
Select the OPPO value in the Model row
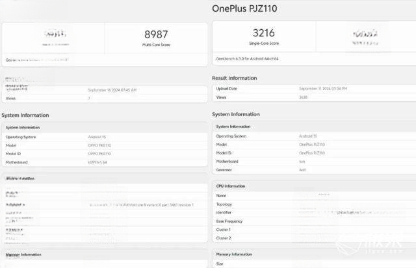coord(99,145)
